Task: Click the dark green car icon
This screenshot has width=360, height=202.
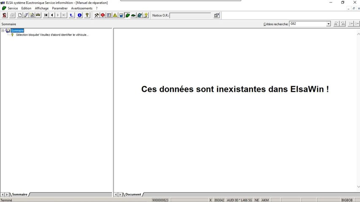Action: pyautogui.click(x=133, y=16)
